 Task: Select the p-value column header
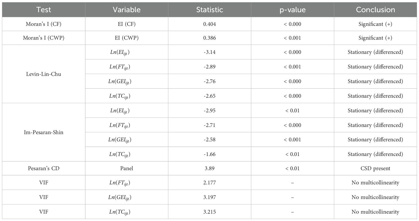coord(292,10)
